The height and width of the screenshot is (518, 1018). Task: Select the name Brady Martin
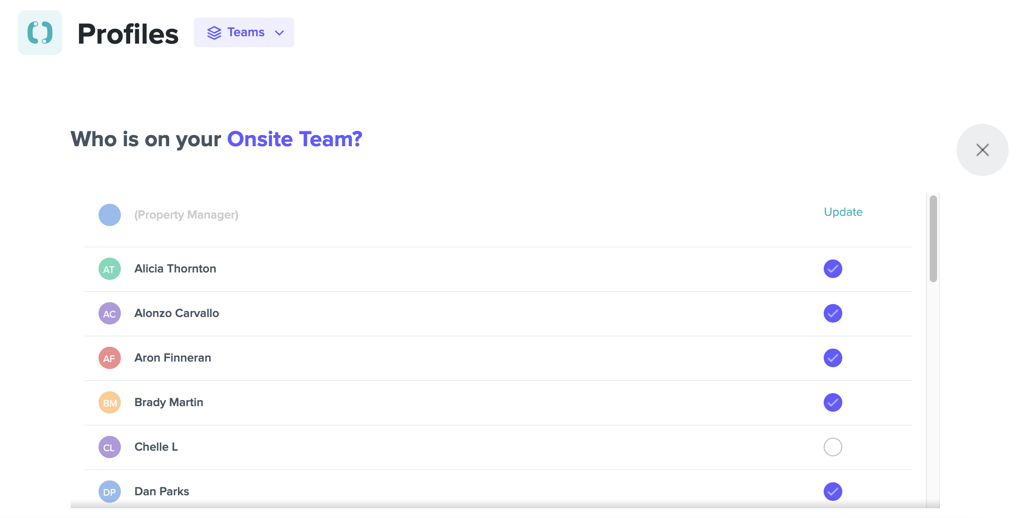169,402
